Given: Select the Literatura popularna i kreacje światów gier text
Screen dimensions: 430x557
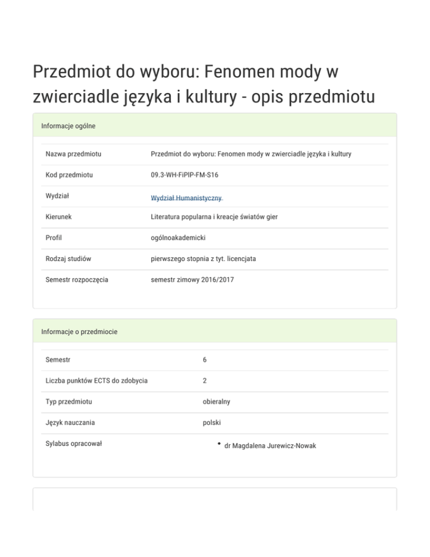Looking at the screenshot, I should (214, 217).
